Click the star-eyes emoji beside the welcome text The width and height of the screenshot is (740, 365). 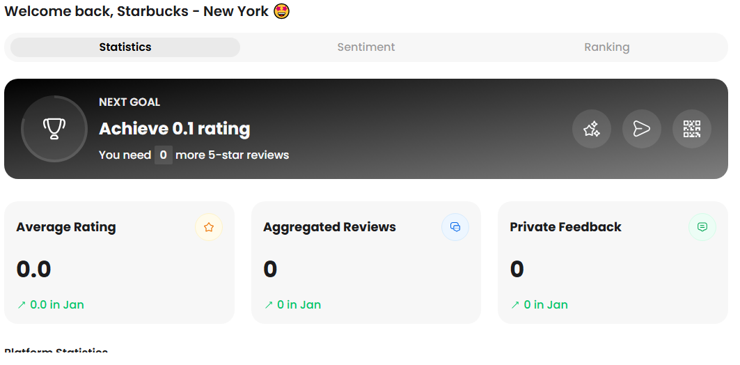(x=282, y=12)
